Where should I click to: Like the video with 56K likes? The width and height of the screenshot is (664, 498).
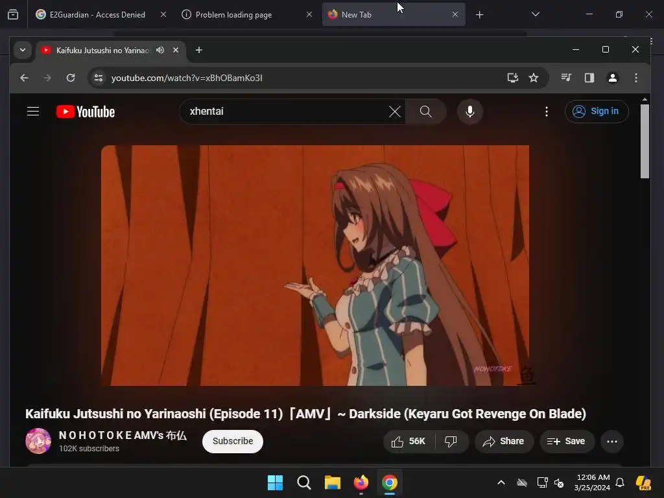(409, 441)
